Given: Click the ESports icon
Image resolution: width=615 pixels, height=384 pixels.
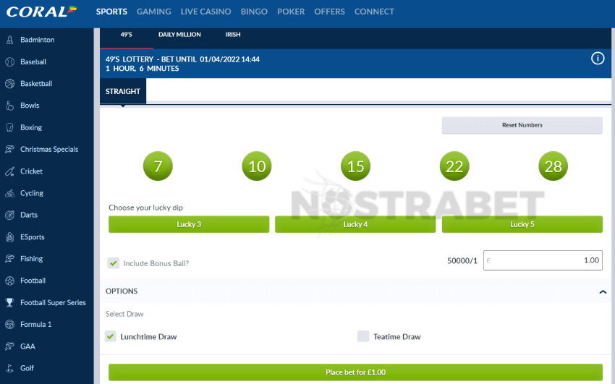Looking at the screenshot, I should tap(10, 236).
